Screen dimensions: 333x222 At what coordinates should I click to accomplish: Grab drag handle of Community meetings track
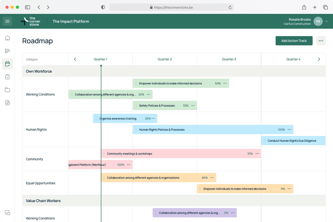coord(104,154)
